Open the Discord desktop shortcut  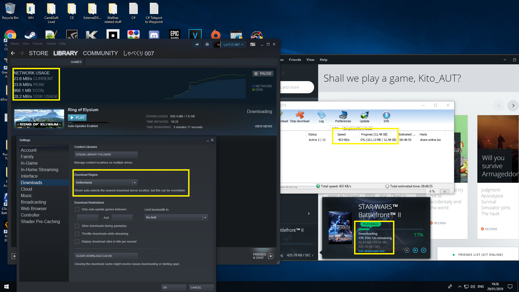tap(154, 35)
